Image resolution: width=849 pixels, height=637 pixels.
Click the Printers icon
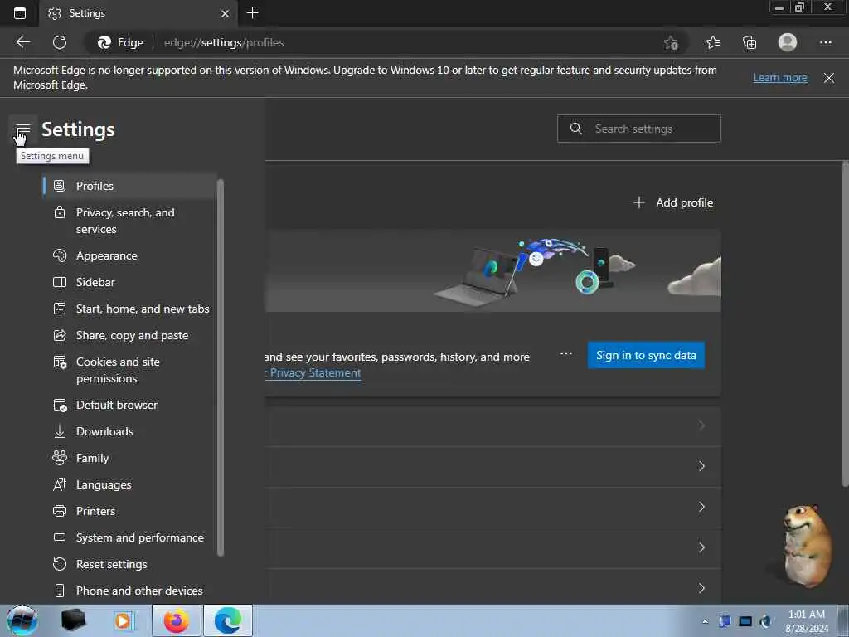[60, 511]
